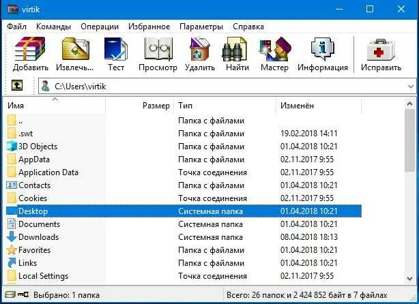
Task: Click the user icon in address bar
Action: point(46,86)
